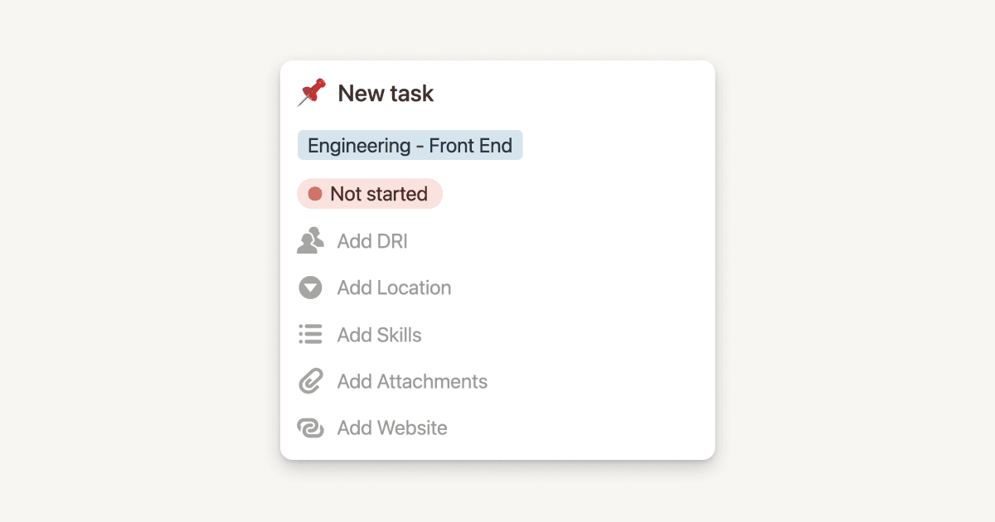Click Add DRI to assign someone
The width and height of the screenshot is (995, 522).
pos(372,240)
